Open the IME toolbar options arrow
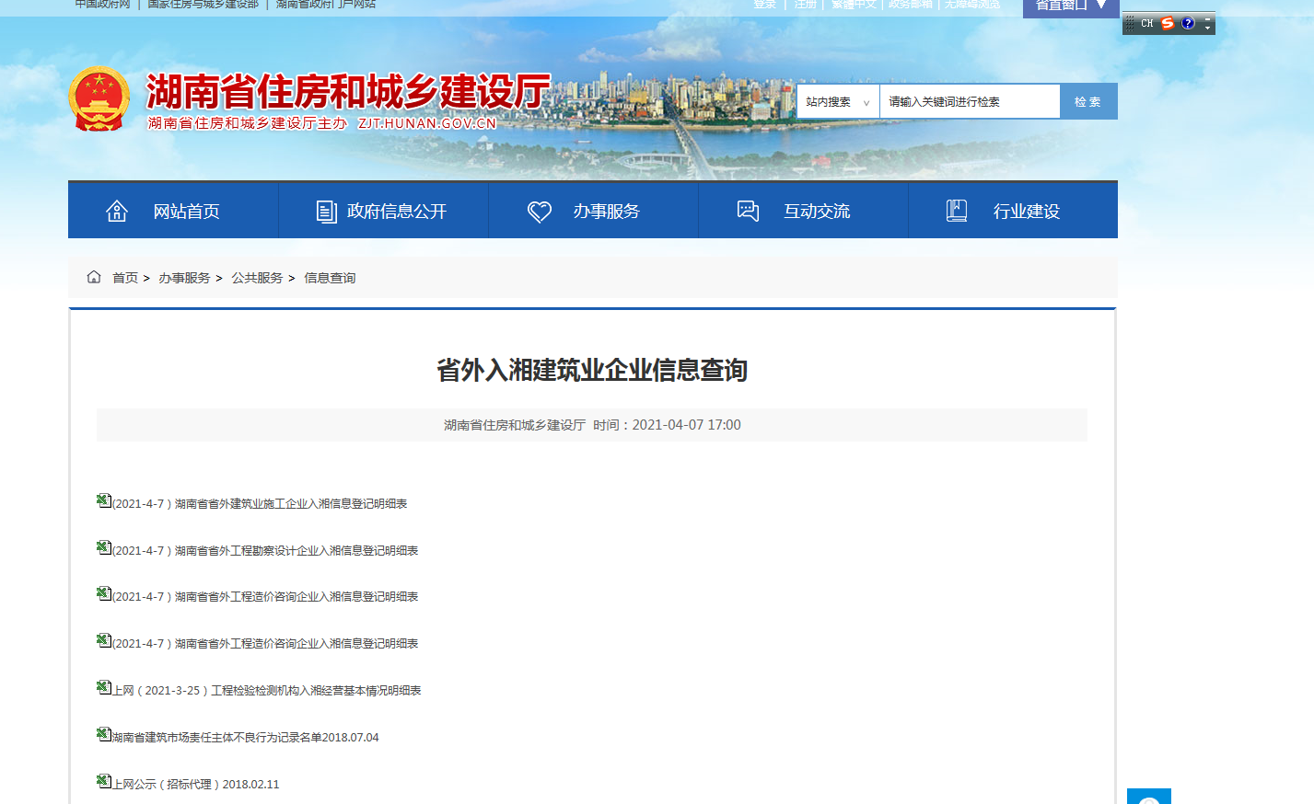Screen dimensions: 1314x804 point(1207,23)
